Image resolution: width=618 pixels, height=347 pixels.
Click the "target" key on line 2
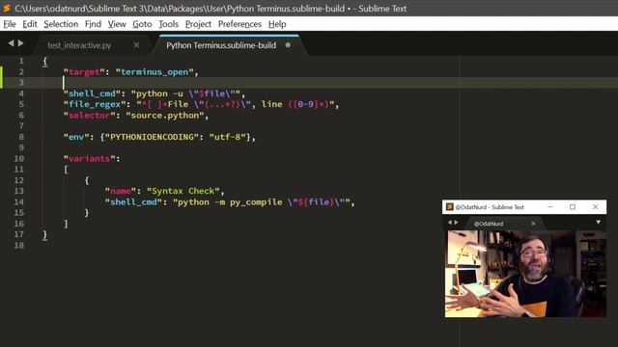click(x=84, y=72)
